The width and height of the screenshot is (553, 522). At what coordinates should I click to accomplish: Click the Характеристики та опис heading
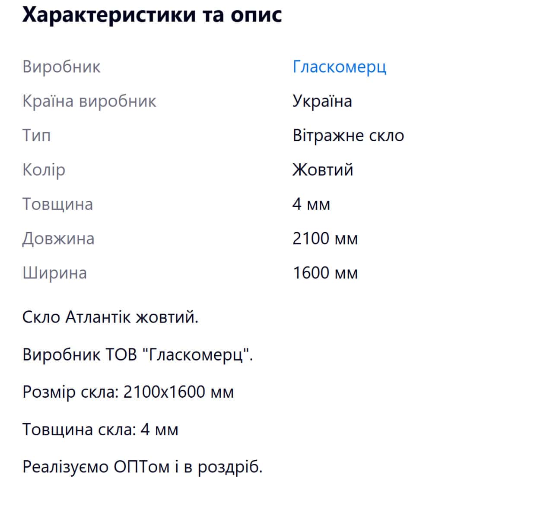pos(152,15)
